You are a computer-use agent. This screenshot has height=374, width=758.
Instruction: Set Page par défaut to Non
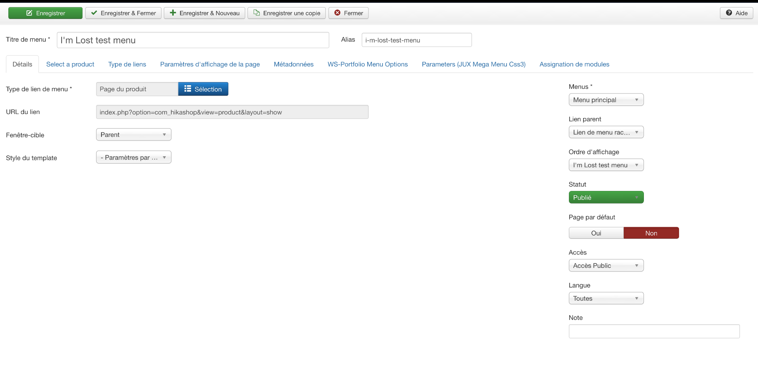[651, 233]
